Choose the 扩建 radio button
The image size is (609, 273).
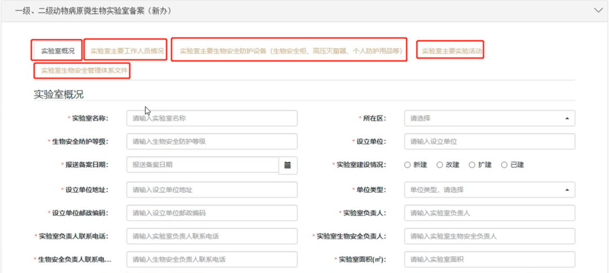473,165
